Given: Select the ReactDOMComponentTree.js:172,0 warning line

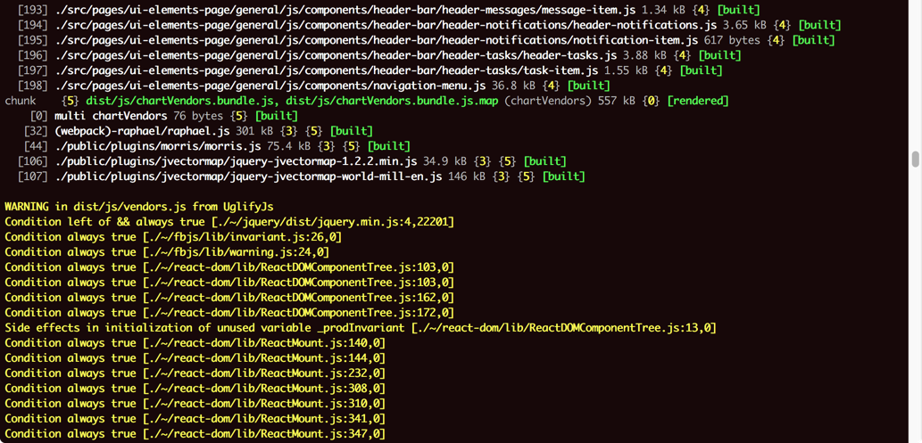Looking at the screenshot, I should tap(229, 313).
